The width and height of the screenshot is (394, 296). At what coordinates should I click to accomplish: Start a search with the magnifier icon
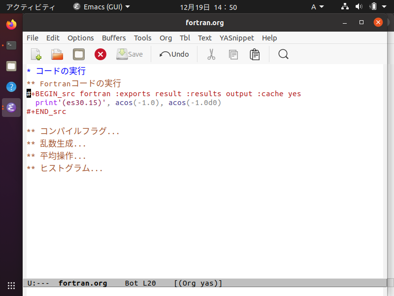coord(283,54)
